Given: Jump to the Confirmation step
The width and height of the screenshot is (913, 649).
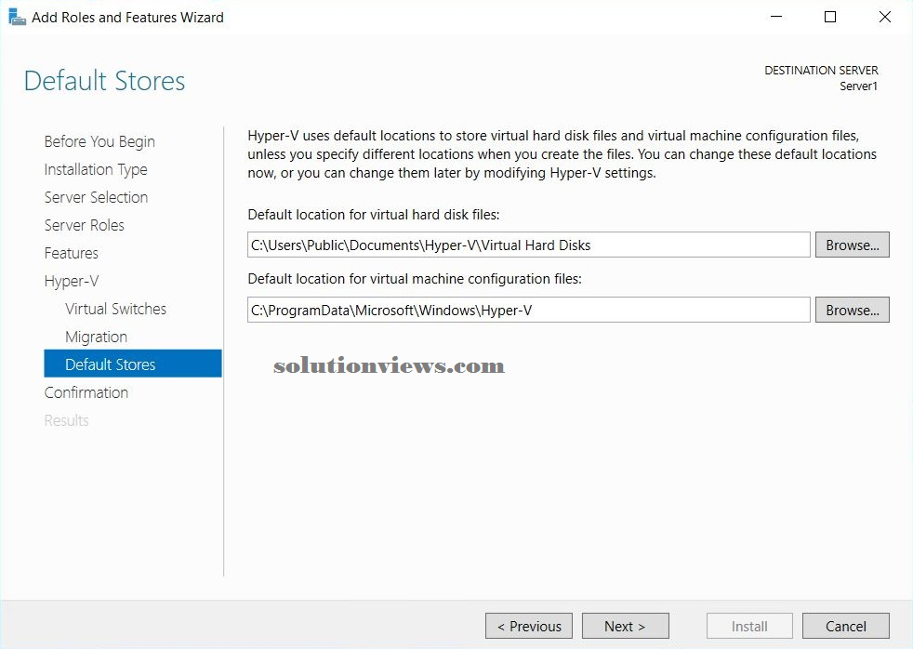Looking at the screenshot, I should 86,393.
